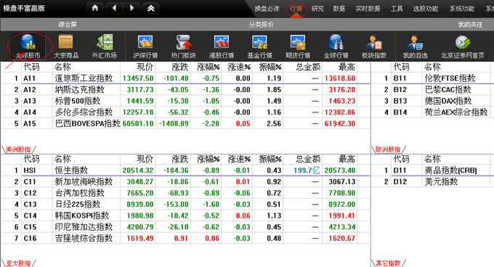The image size is (494, 267).
Task: Switch to the 欧洲股指 tab
Action: 388,149
